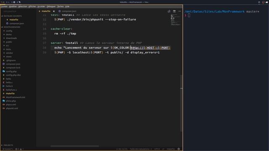This screenshot has width=269, height=151.
Task: Open the hello file without extension
Action: 8,79
